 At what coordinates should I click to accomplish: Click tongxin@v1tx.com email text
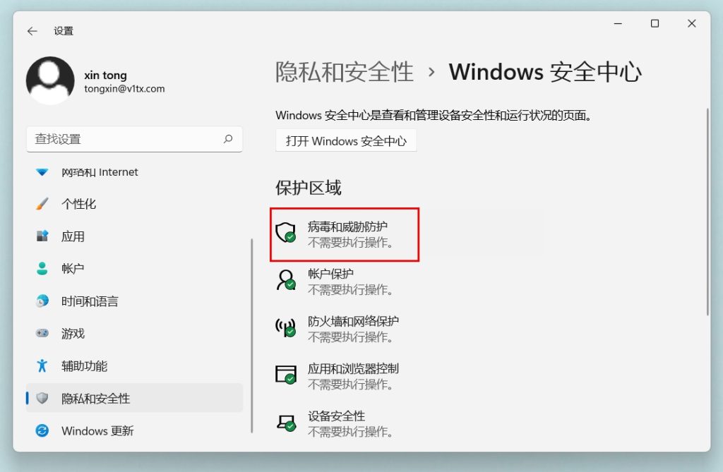124,88
